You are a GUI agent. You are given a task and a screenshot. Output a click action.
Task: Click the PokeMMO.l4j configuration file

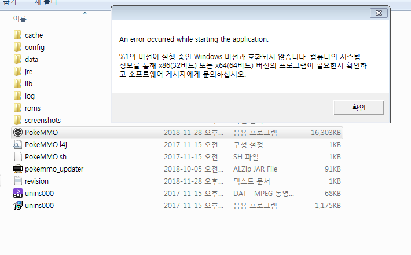point(46,144)
